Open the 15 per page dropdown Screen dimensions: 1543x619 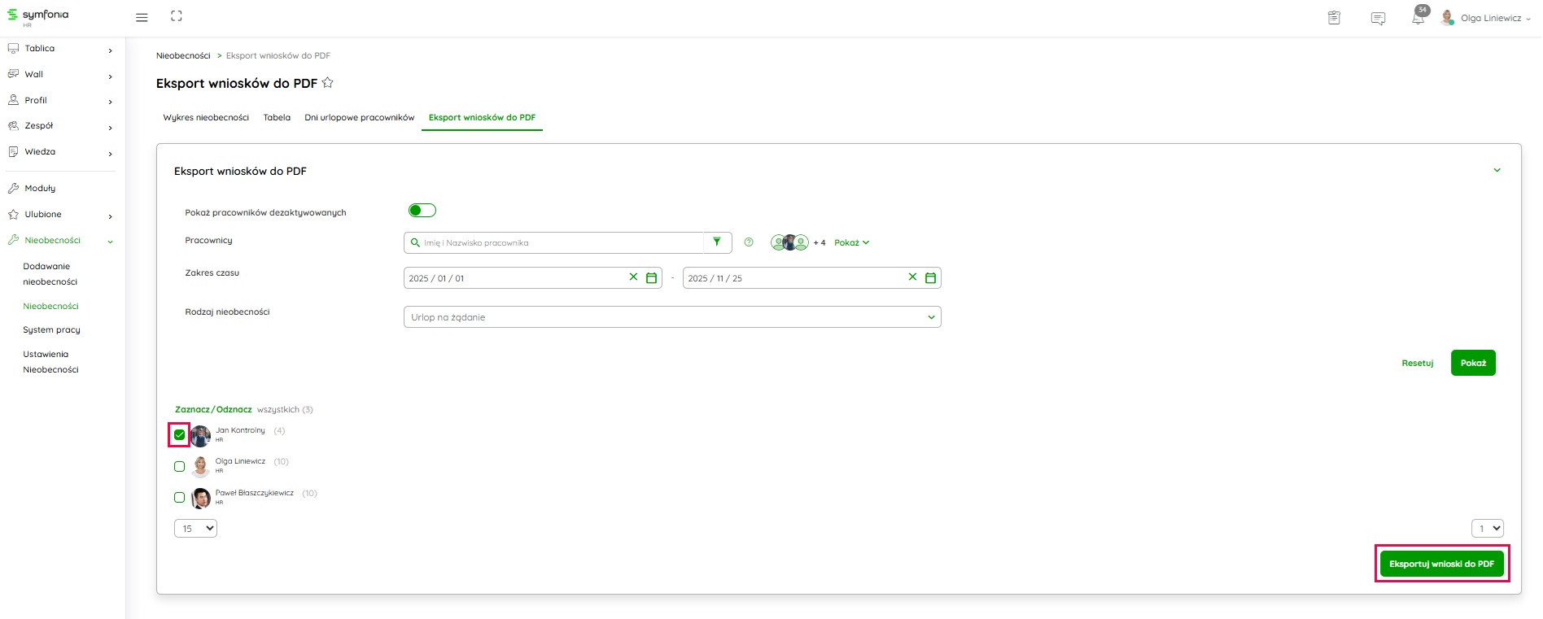pos(195,529)
